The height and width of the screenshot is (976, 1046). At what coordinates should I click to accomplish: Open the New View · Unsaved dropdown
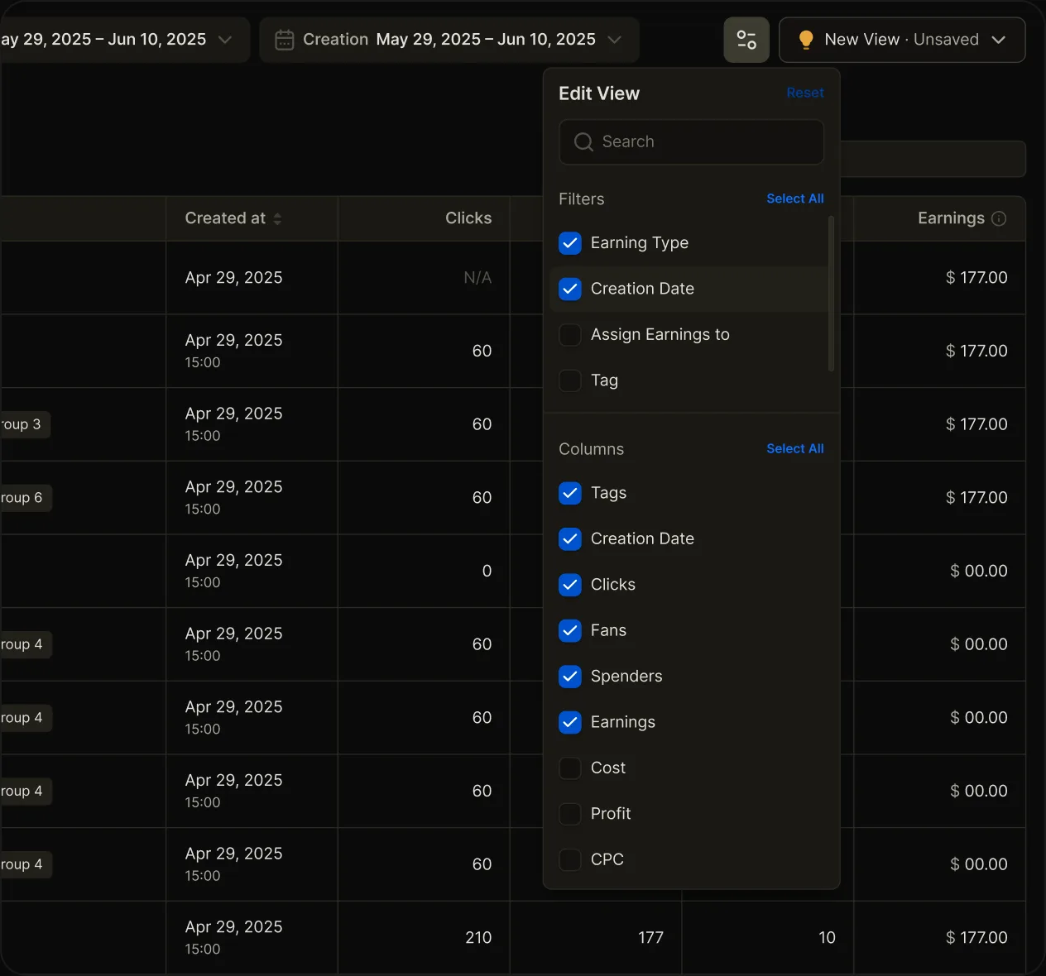click(x=902, y=40)
